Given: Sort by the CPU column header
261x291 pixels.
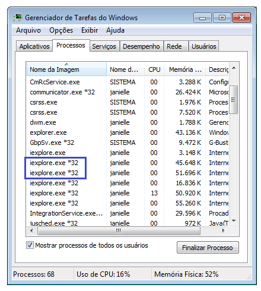Looking at the screenshot, I should click(154, 69).
